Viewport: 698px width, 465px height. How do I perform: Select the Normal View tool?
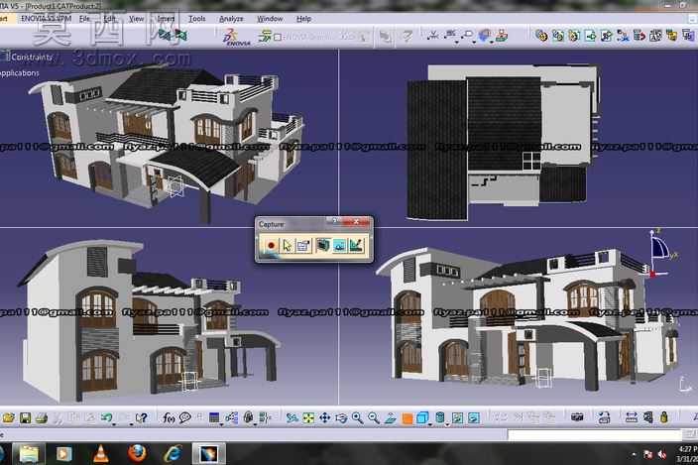coord(390,417)
